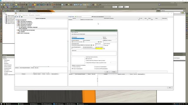
Task: Expand the '02. Кромочные материалы' tree group
Action: coord(17,23)
